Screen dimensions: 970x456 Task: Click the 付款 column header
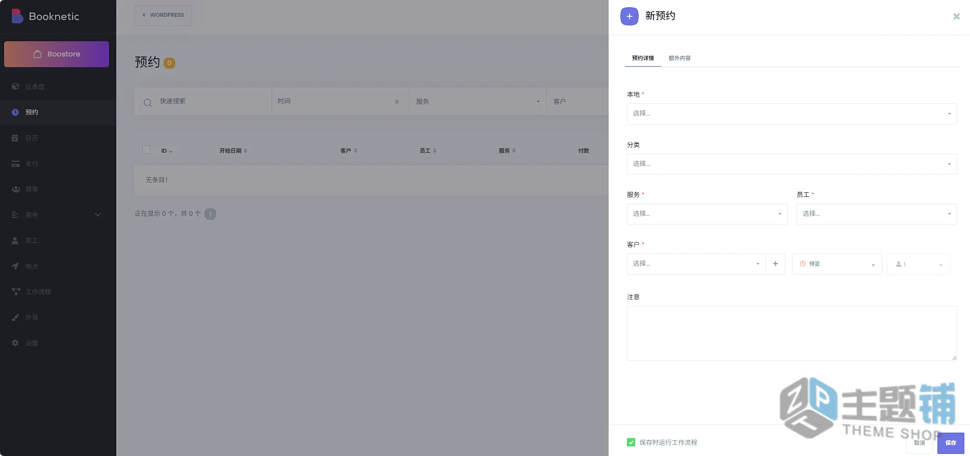coord(583,151)
